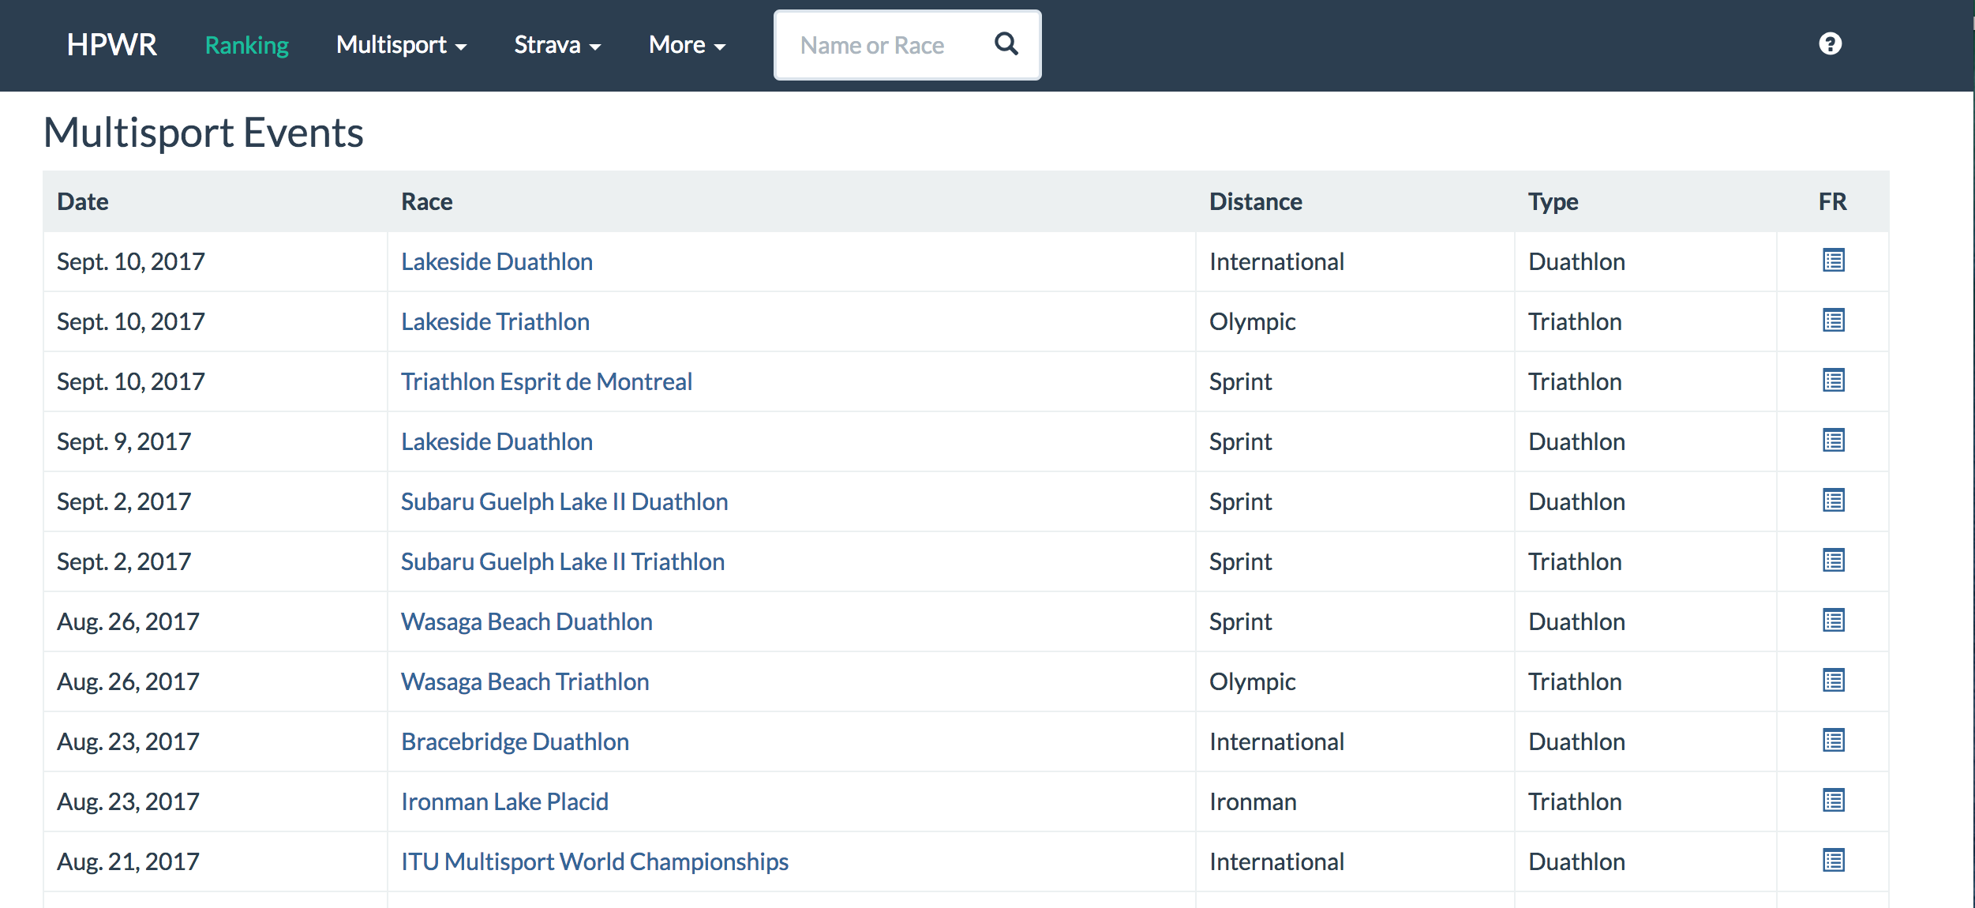
Task: Open FR results icon for Wasaga Beach Triathlon
Action: (1833, 681)
